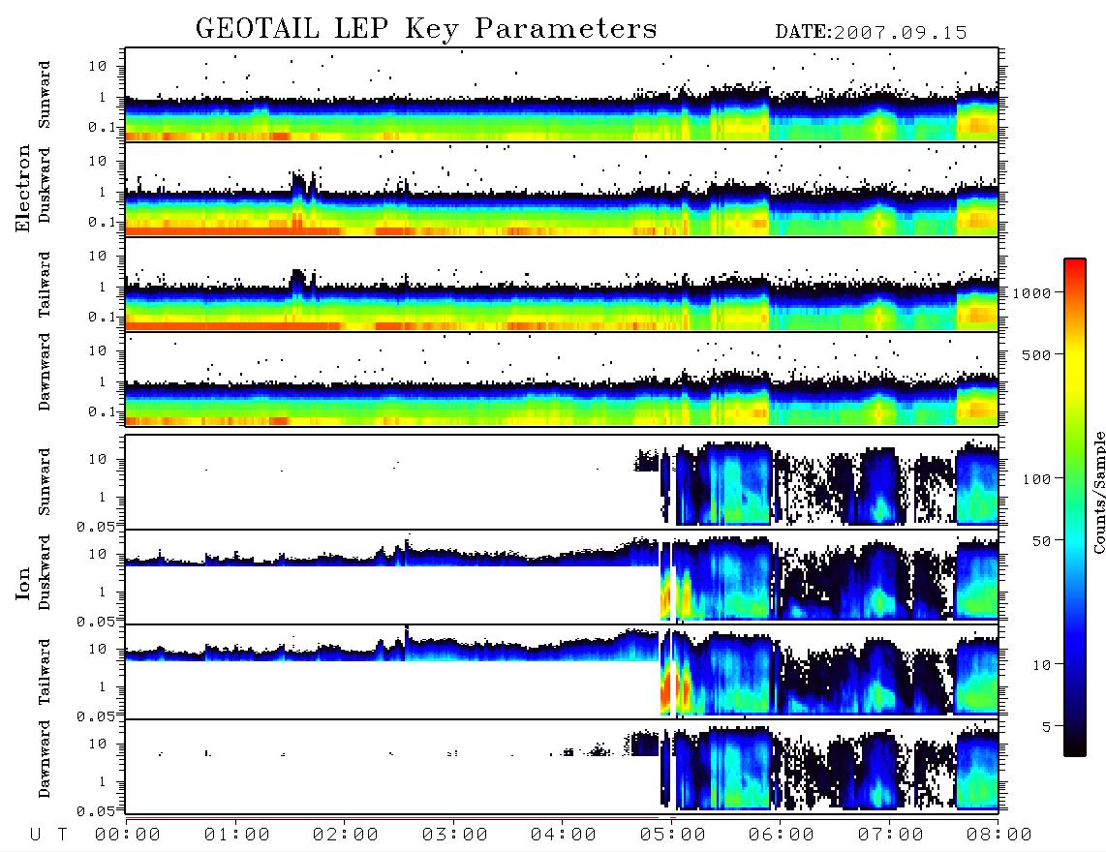1106x852 pixels.
Task: Click the 50 colorbar tick label
Action: click(x=1041, y=541)
